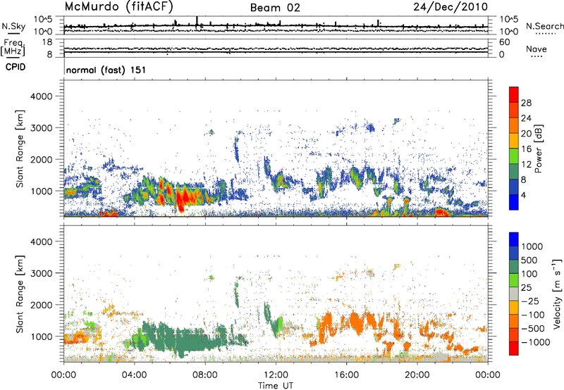Click the 'Power [dB]' colorbar title
Viewport: 564px width, 390px height.
click(538, 149)
